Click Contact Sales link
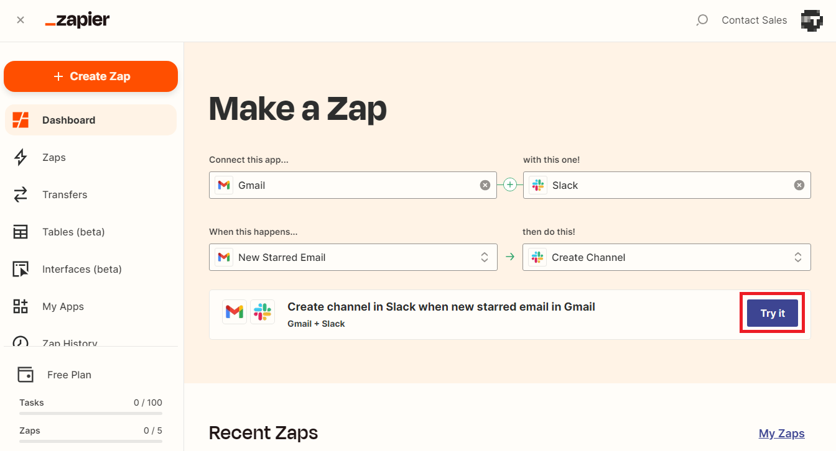 tap(754, 20)
